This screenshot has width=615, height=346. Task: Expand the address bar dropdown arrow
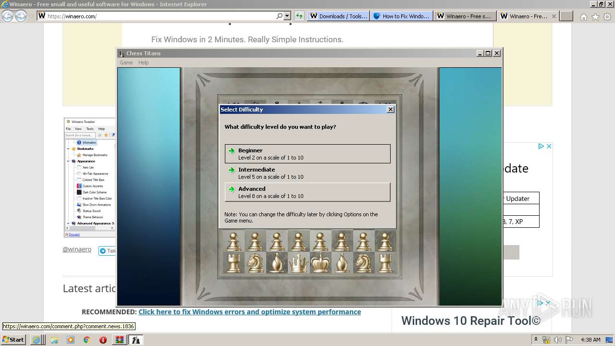coord(287,16)
